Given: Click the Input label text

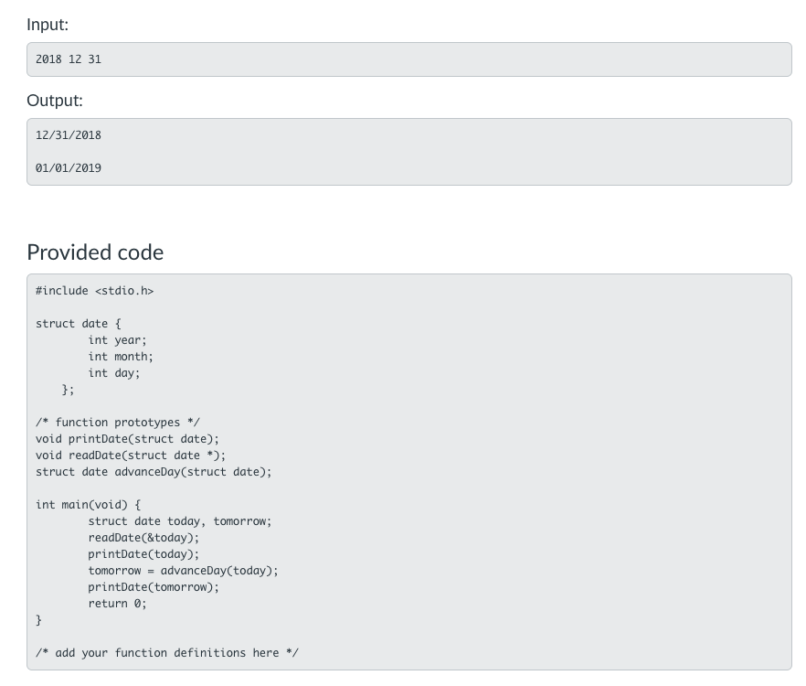Looking at the screenshot, I should pyautogui.click(x=48, y=25).
